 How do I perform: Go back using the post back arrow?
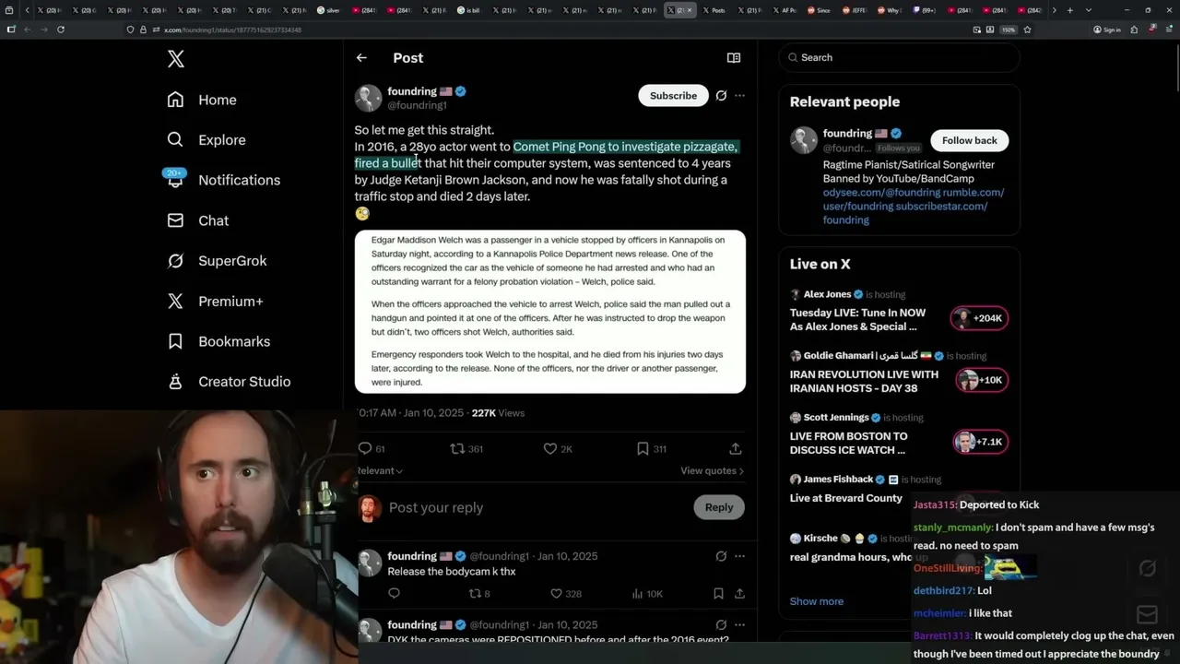pyautogui.click(x=361, y=57)
